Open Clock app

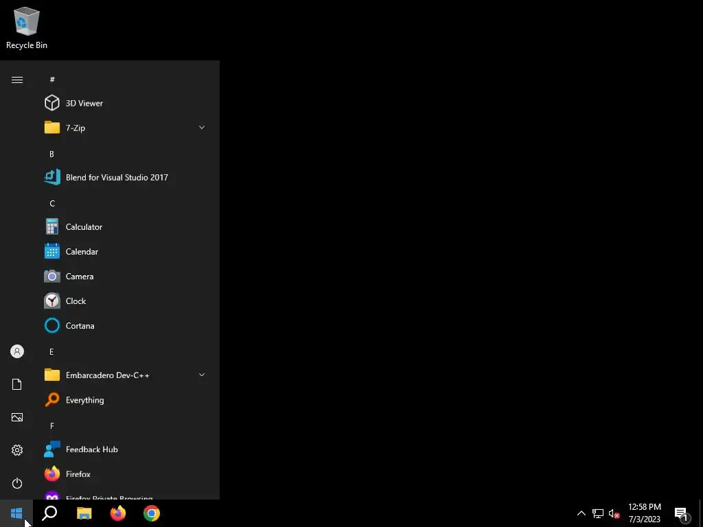click(x=125, y=301)
